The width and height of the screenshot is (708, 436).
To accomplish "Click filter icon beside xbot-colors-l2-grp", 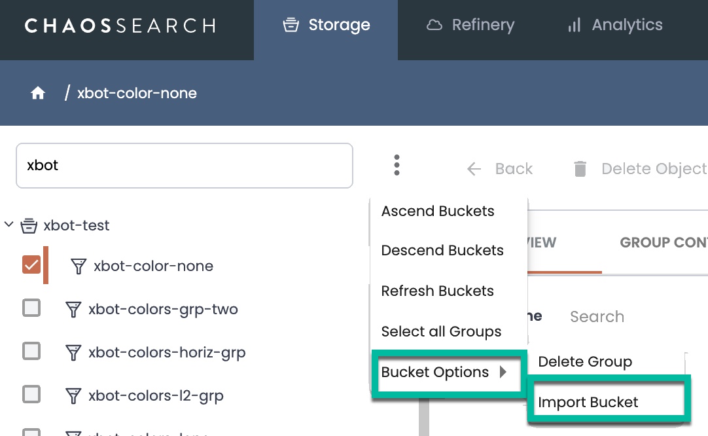I will [x=73, y=396].
